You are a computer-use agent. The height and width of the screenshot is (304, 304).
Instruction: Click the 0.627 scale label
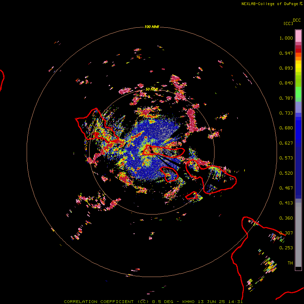tap(286, 143)
